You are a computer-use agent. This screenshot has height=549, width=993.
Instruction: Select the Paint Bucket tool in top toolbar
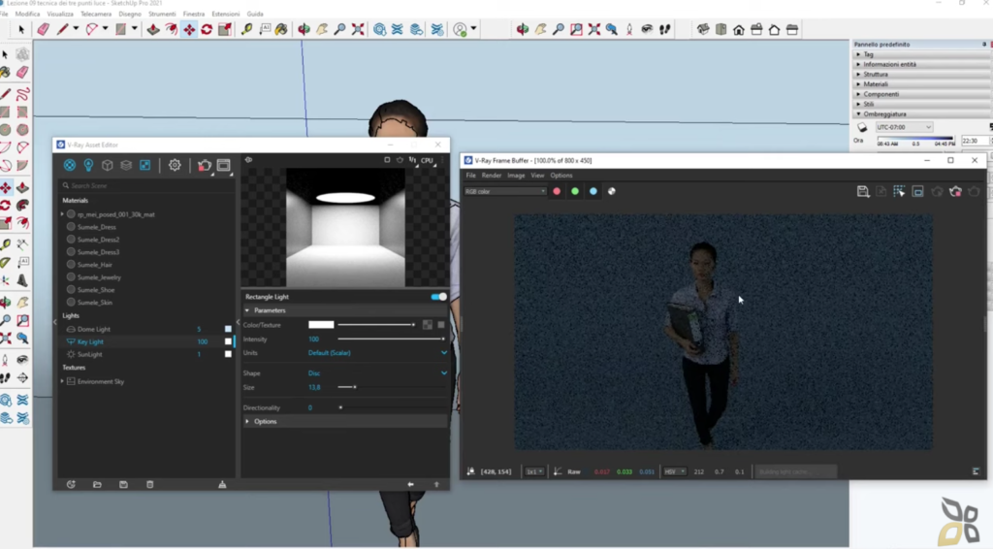click(281, 29)
